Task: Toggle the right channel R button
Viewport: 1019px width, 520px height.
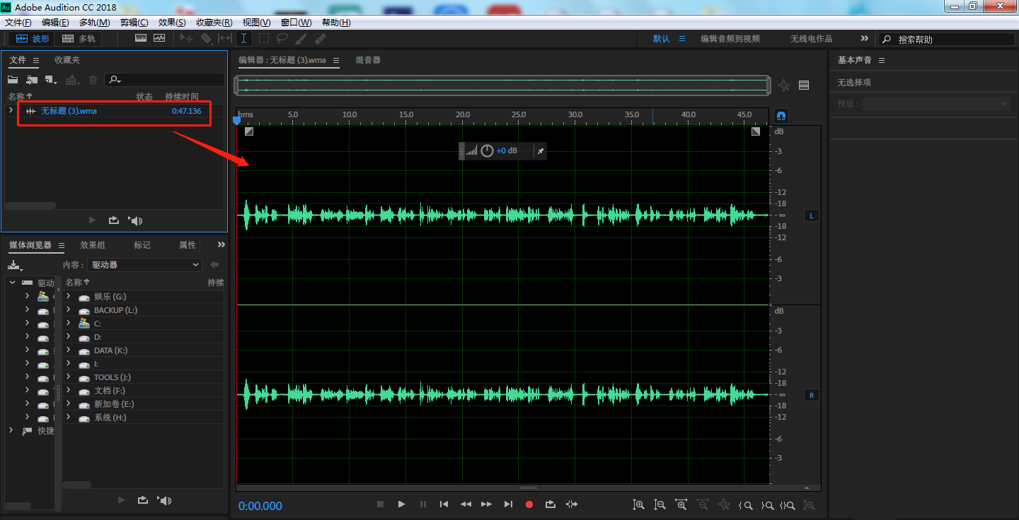Action: 811,395
